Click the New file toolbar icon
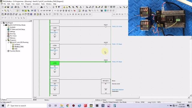This screenshot has height=108, width=192. [x=3, y=7]
